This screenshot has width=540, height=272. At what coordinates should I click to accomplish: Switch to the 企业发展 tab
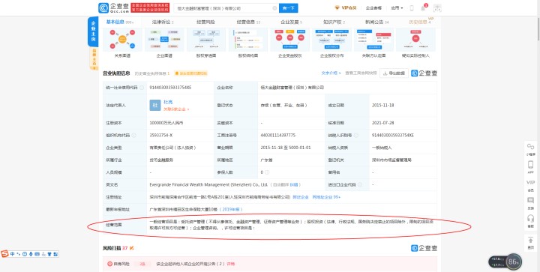pyautogui.click(x=291, y=22)
